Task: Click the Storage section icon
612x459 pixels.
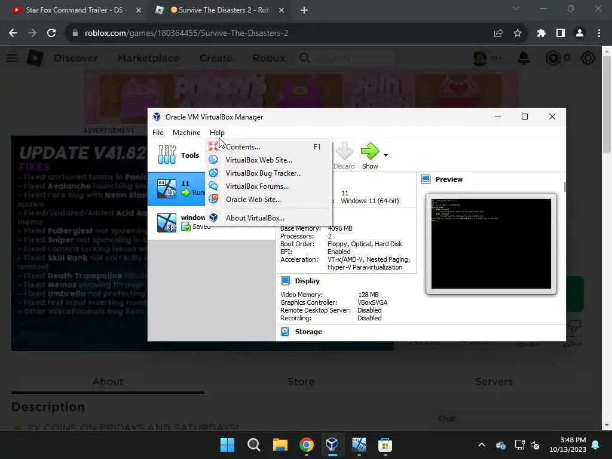Action: coord(285,331)
